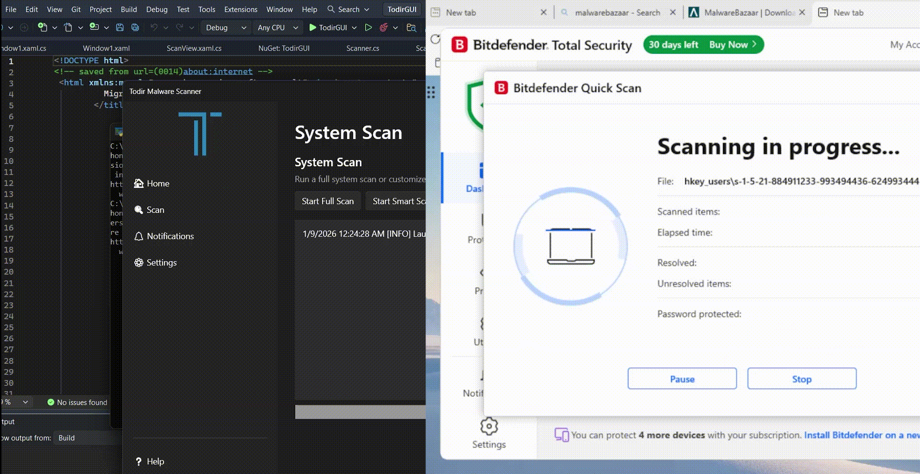Open Settings in Todir sidebar
The width and height of the screenshot is (920, 474).
click(161, 262)
